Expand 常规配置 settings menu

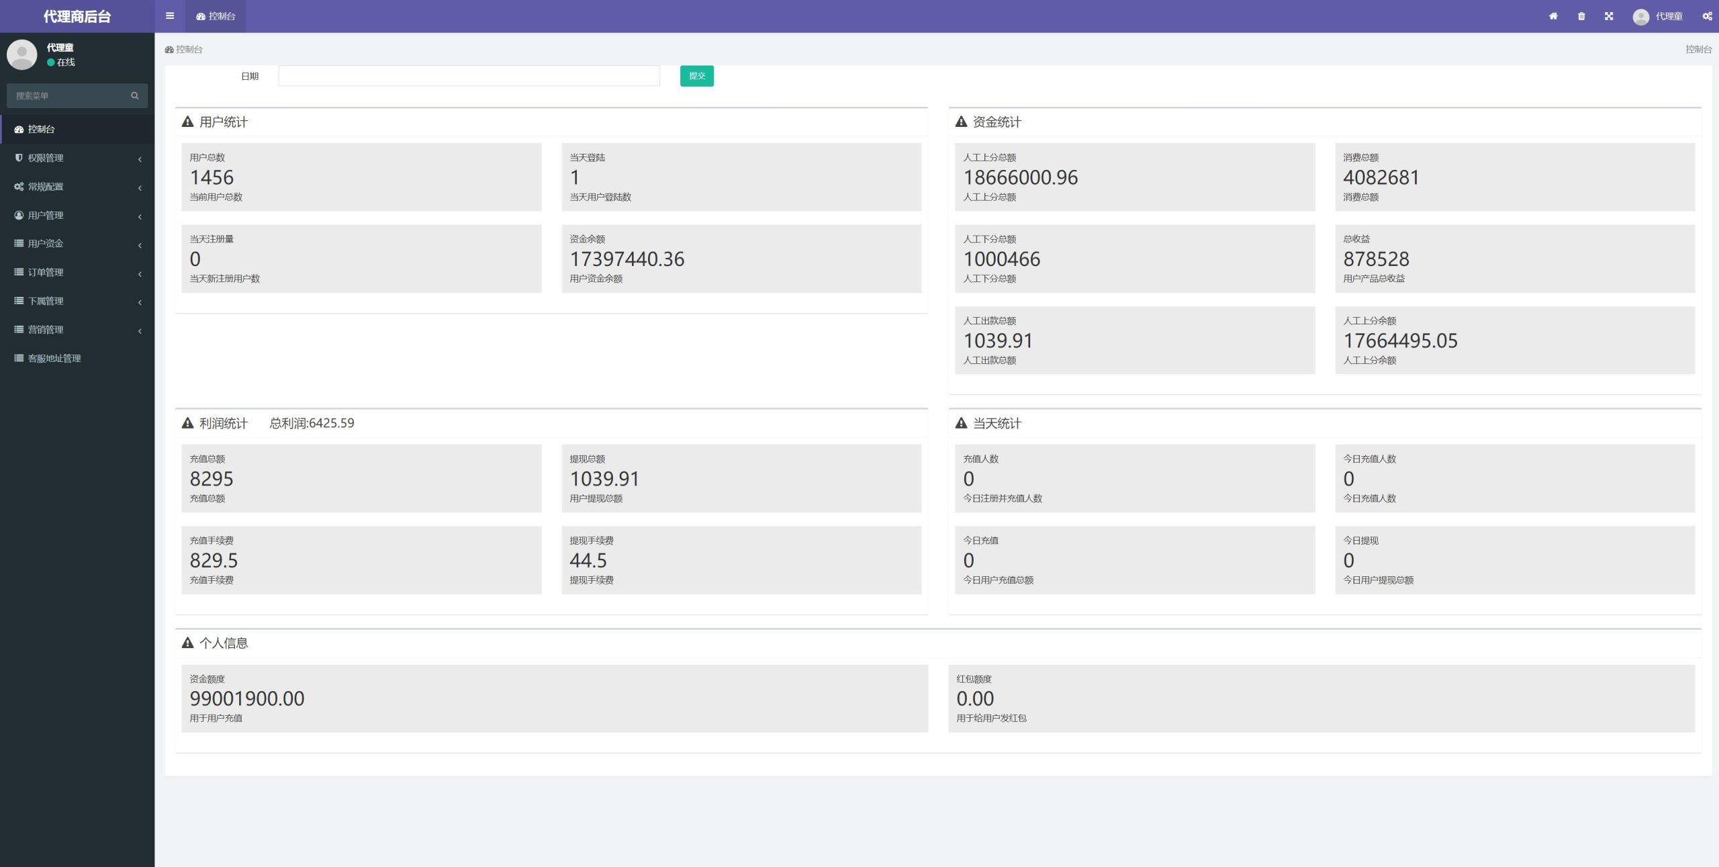[x=72, y=186]
